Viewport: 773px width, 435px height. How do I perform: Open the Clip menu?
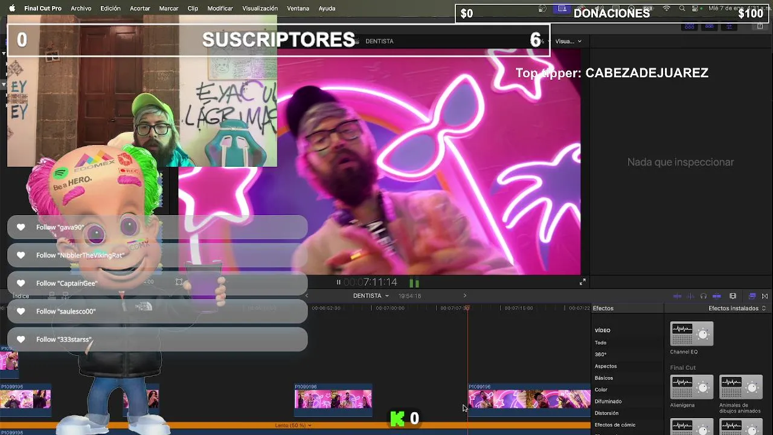pos(193,8)
